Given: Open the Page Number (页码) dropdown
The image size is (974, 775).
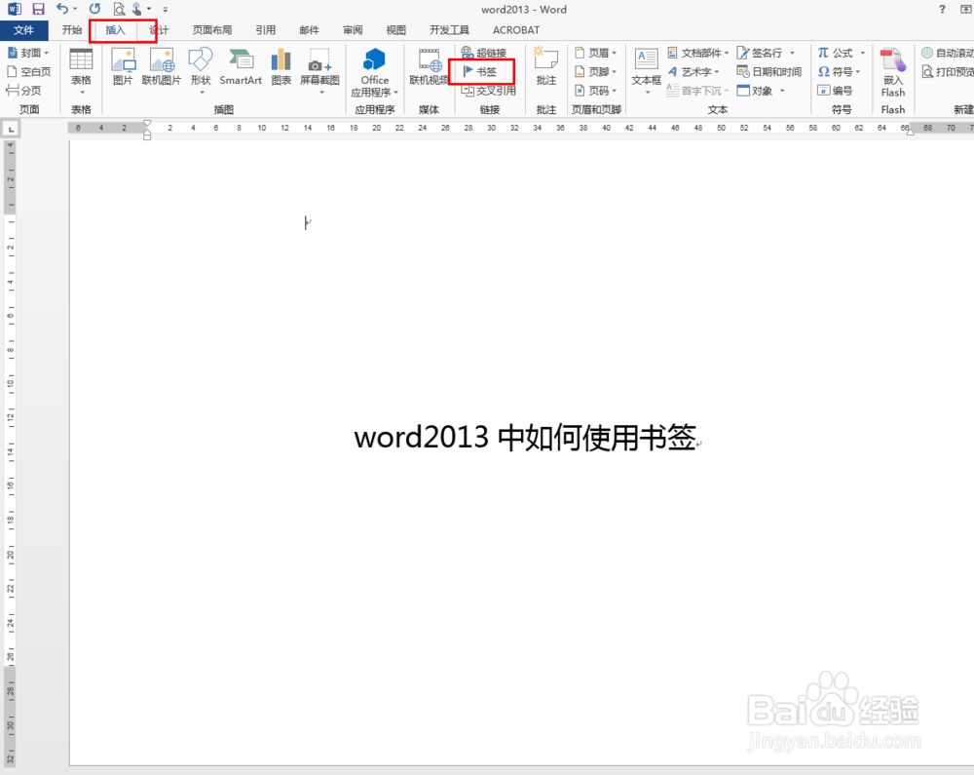Looking at the screenshot, I should click(x=595, y=91).
